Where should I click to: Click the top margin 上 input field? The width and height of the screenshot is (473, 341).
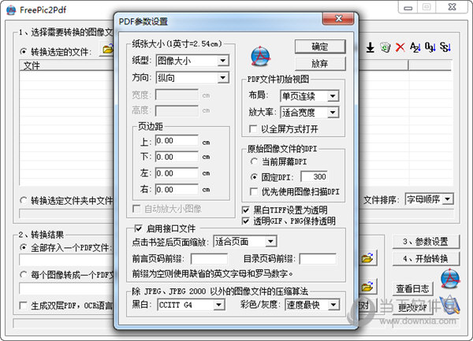(177, 141)
